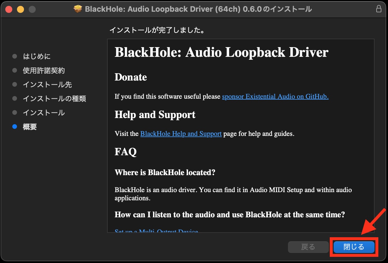This screenshot has height=263, width=388.
Task: Click the BlackHole is an audio driver paragraph
Action: [x=233, y=194]
